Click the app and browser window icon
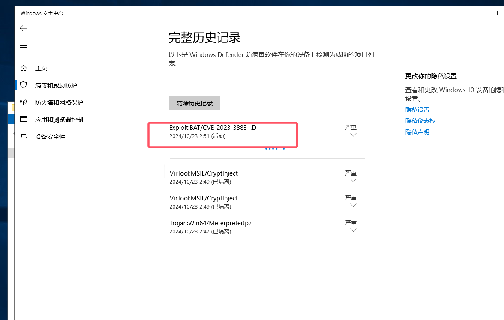The height and width of the screenshot is (320, 504). coord(24,119)
